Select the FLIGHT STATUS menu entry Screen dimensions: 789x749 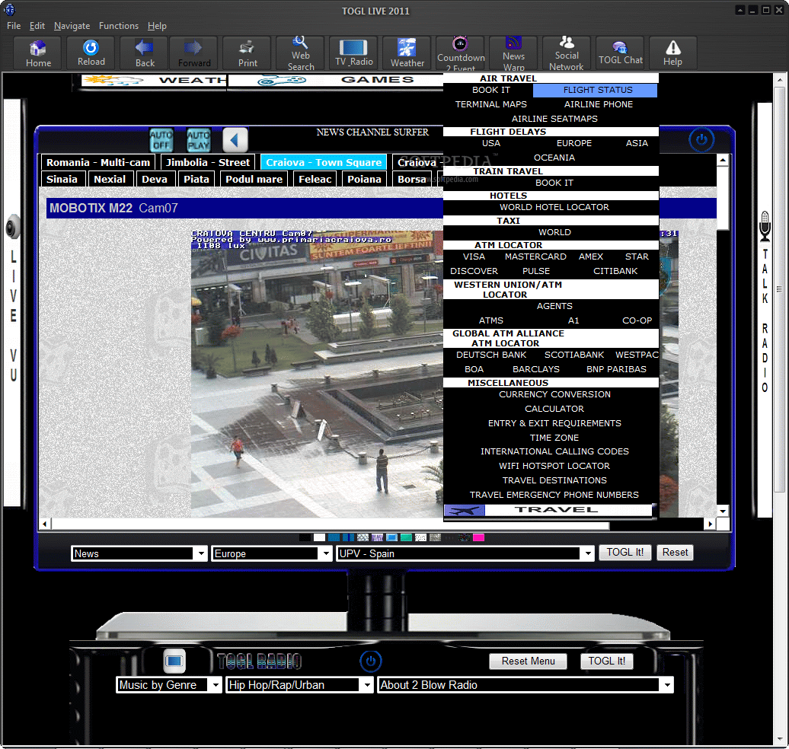tap(596, 90)
